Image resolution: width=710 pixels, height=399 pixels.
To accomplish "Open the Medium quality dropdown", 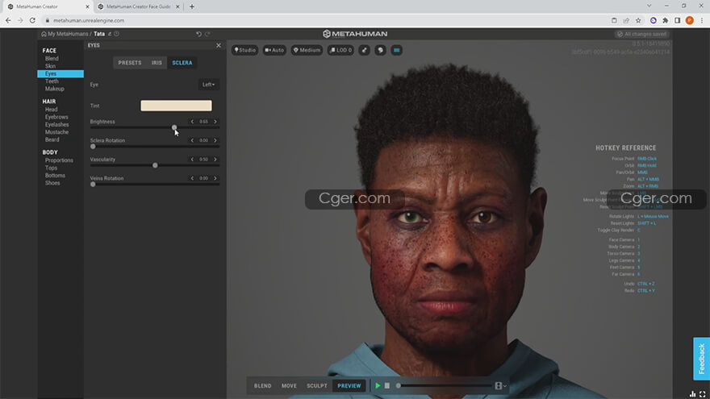I will coord(307,50).
